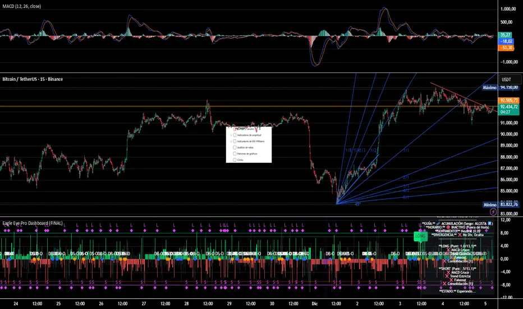Click the Eagle Eye Pro Dashboard (FINAL) title
The height and width of the screenshot is (309, 523).
click(x=33, y=223)
